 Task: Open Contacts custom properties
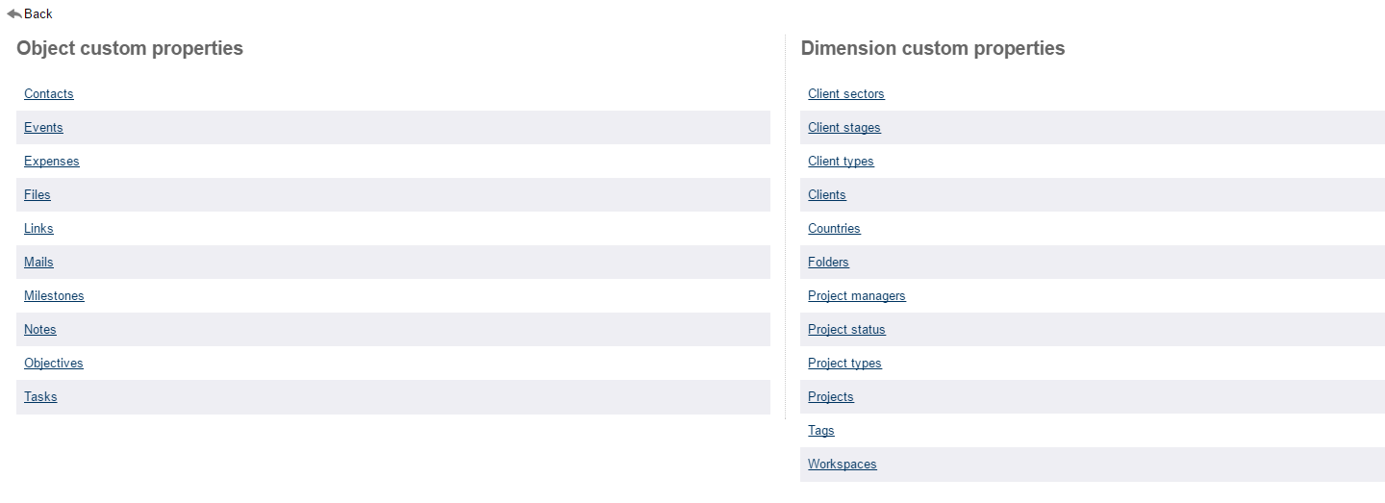pos(49,94)
